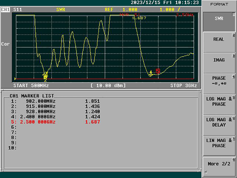Click the SWR value 1.240
Viewport: 237px width, 178px height.
[92, 112]
